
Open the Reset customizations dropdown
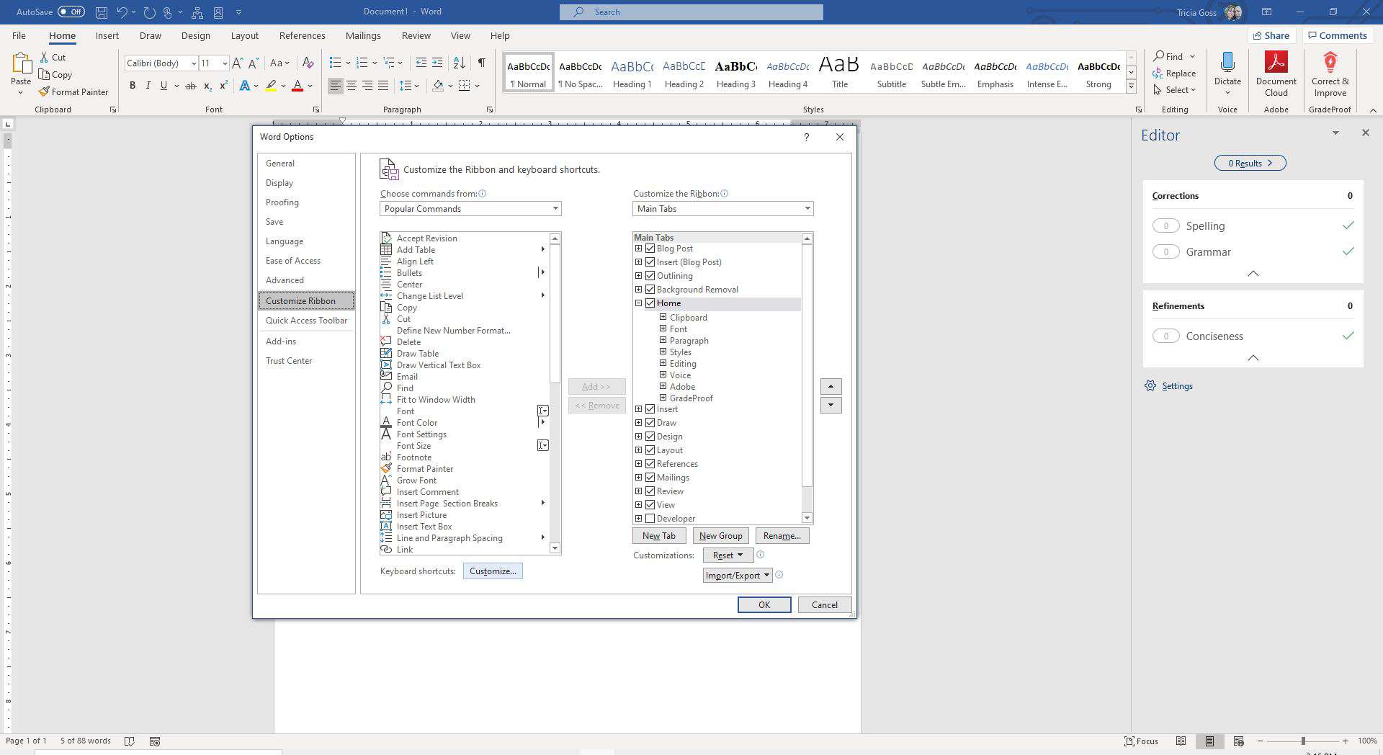tap(728, 555)
